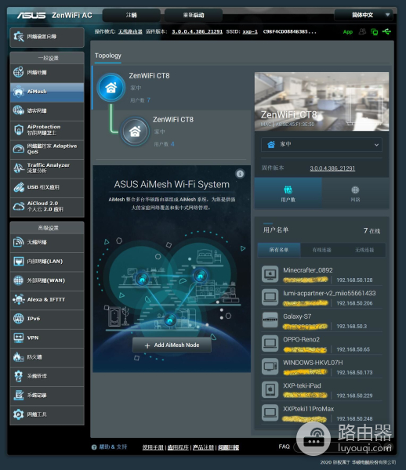Open VPN settings
Image resolution: width=406 pixels, height=470 pixels.
pos(47,338)
